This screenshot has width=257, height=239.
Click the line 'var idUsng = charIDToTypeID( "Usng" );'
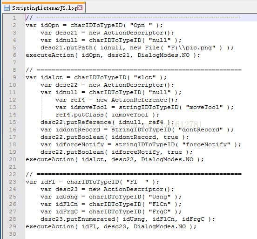tap(111, 197)
